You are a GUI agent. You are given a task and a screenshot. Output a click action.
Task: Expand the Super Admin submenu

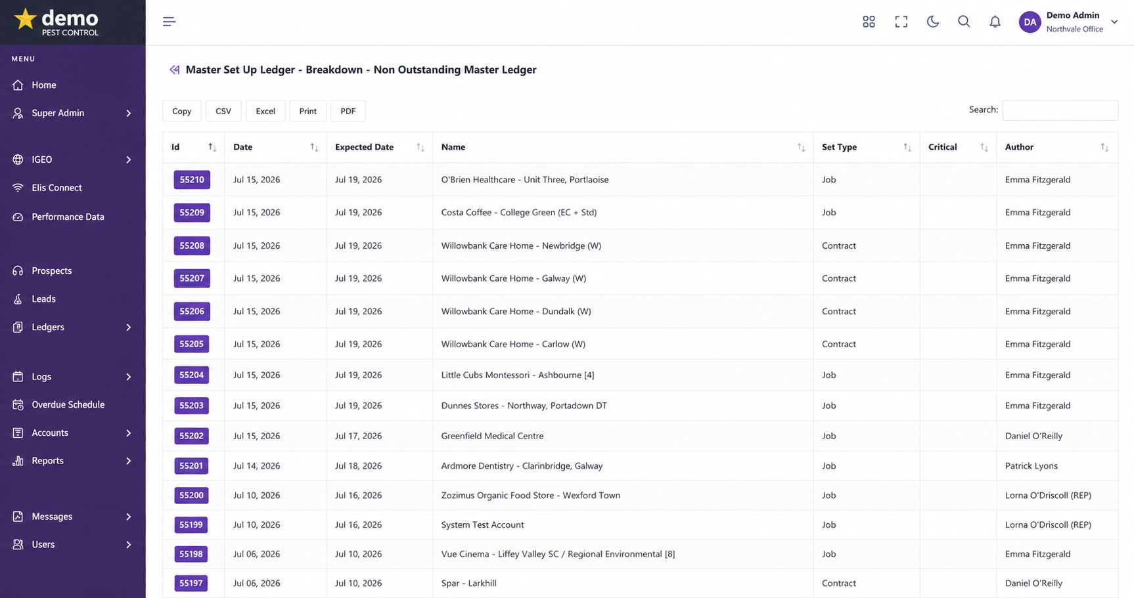pos(72,113)
